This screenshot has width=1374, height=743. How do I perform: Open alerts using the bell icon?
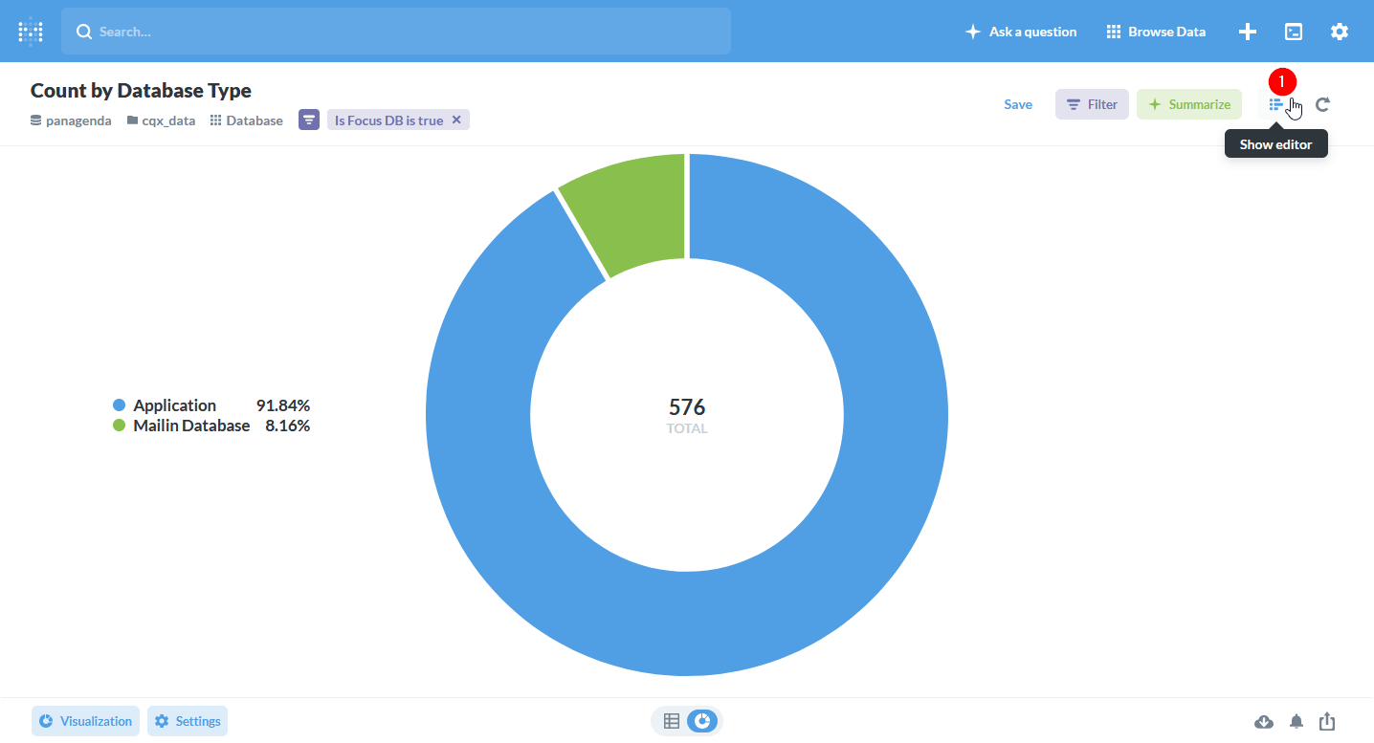(1296, 721)
